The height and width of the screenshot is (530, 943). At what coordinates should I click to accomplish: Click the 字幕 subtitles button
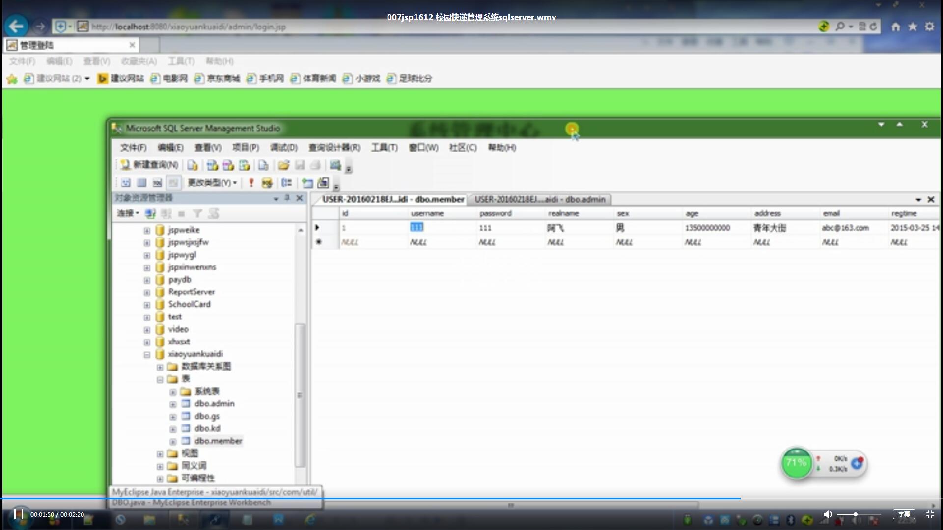point(904,514)
